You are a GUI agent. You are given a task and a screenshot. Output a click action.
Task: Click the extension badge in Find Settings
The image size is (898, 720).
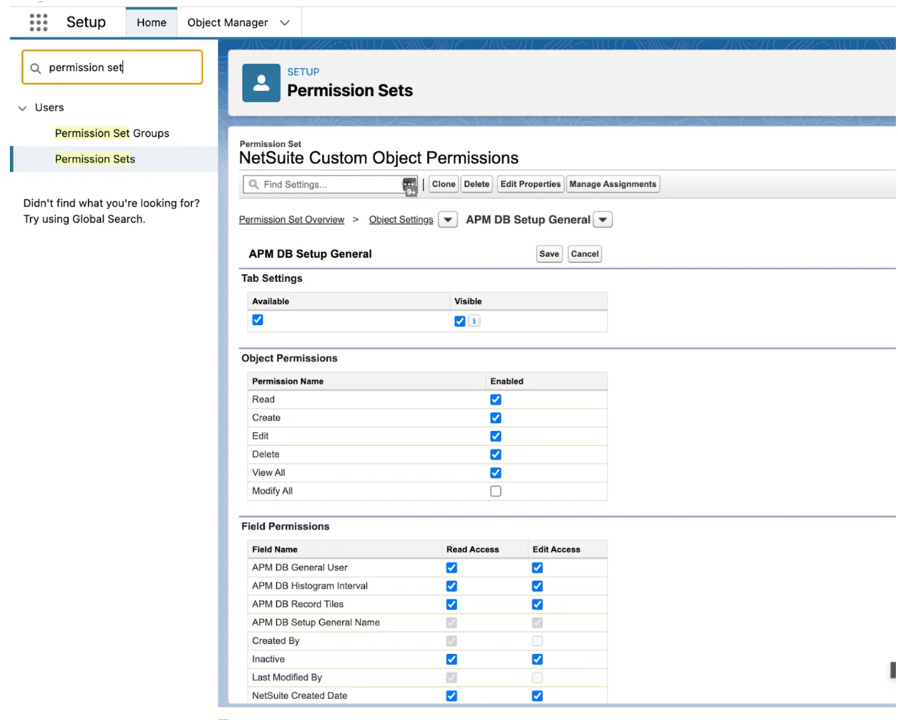pyautogui.click(x=410, y=187)
